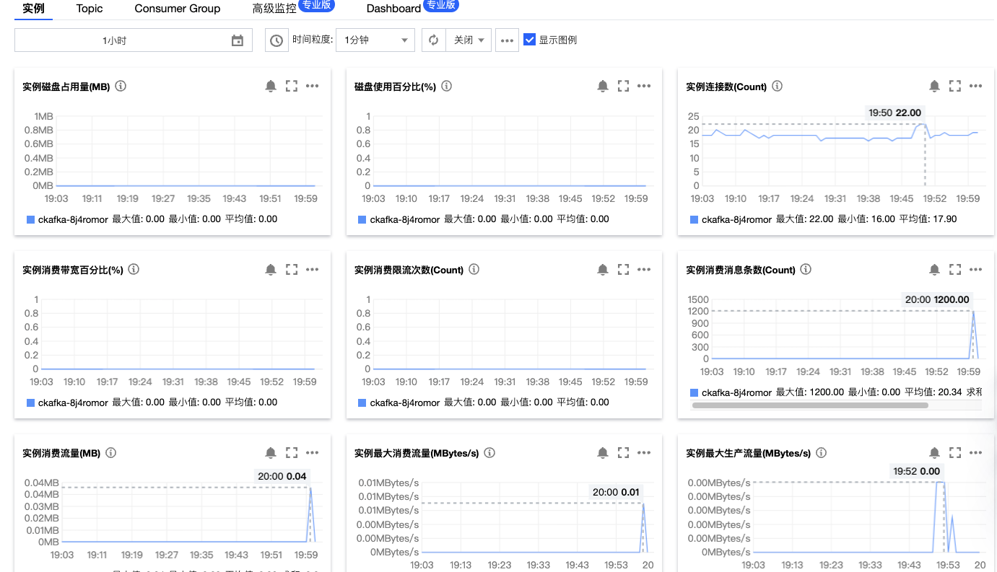Open the auto-refresh 关闭 dropdown
This screenshot has width=997, height=572.
(x=469, y=40)
